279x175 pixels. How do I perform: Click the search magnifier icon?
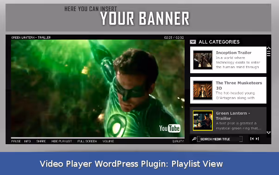point(194,139)
